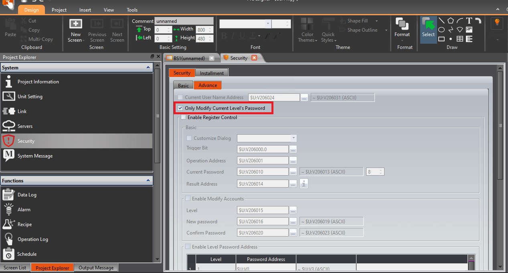Image resolution: width=508 pixels, height=273 pixels.
Task: Open Unit Setting in System list
Action: tap(30, 97)
